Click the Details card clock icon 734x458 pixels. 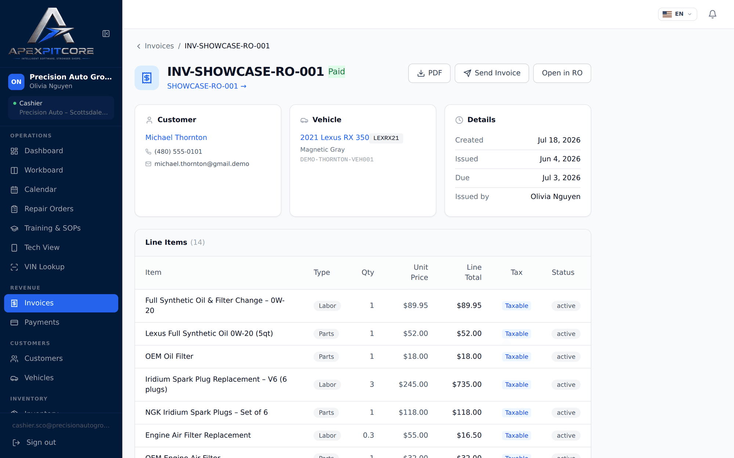coord(459,120)
